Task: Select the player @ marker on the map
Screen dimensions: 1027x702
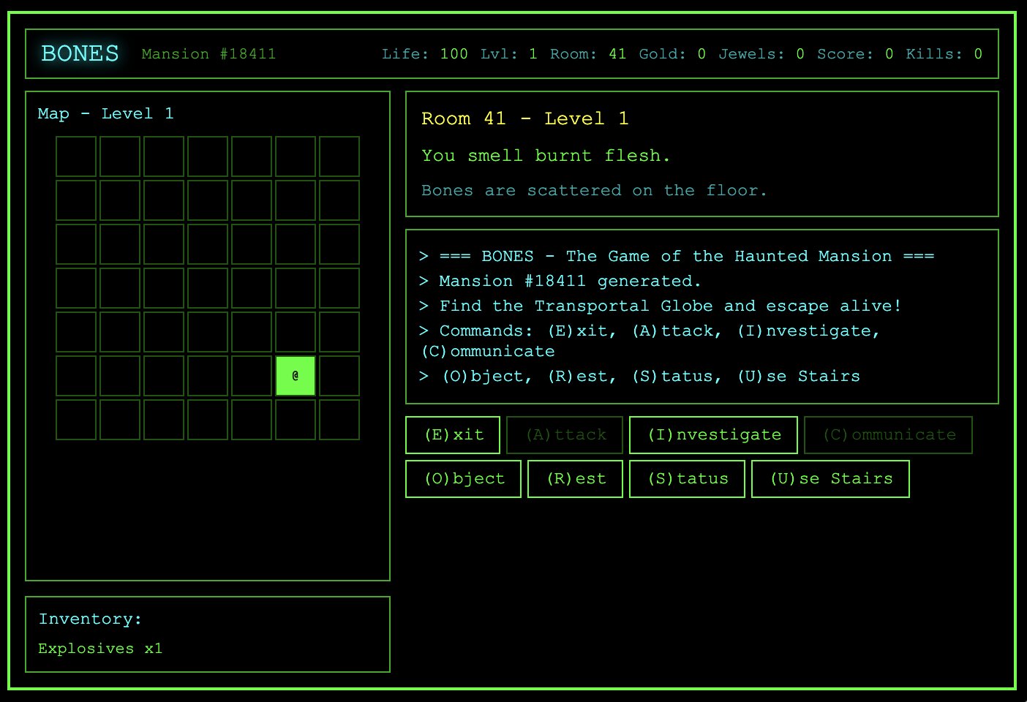Action: (x=295, y=376)
